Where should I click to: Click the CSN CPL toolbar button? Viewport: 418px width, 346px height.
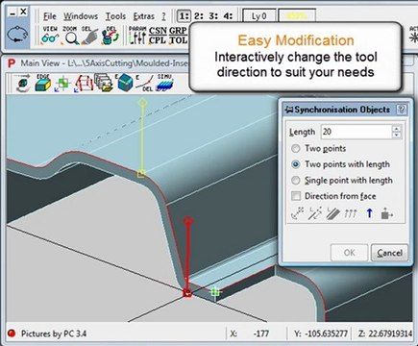[x=158, y=35]
